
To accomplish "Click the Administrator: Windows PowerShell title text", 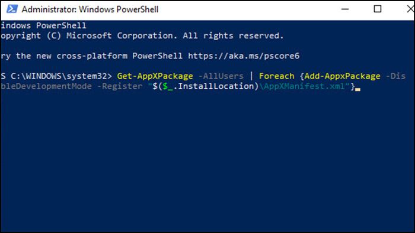I will (x=90, y=9).
